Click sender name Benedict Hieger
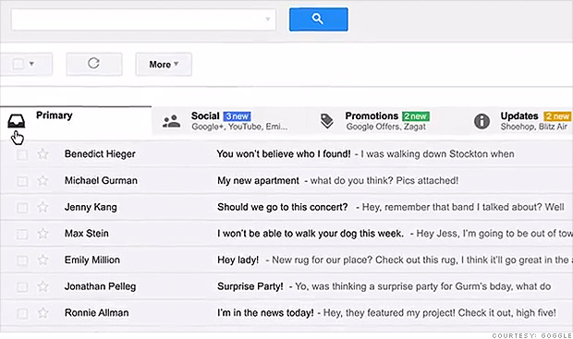 [100, 154]
